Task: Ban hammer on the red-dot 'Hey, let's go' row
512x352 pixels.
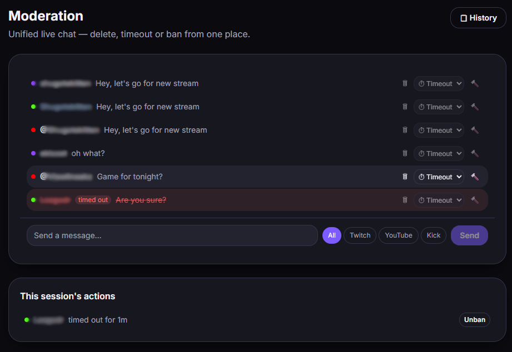Action: 475,130
